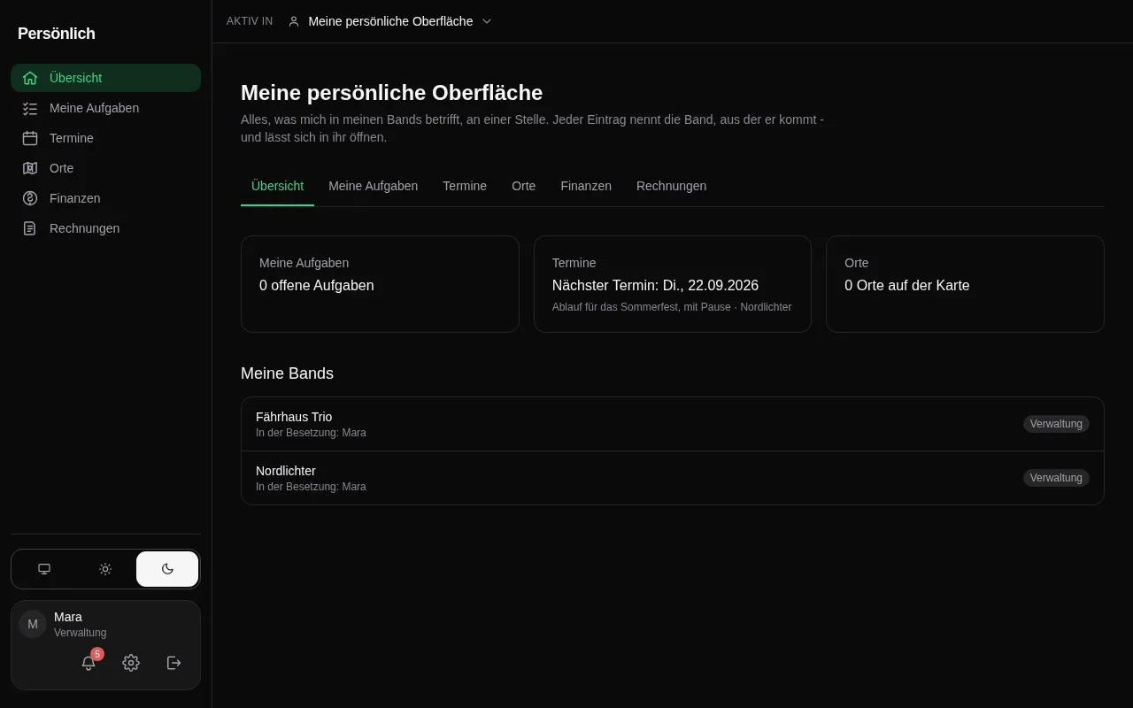1133x708 pixels.
Task: Open the Orte summary card
Action: [965, 284]
